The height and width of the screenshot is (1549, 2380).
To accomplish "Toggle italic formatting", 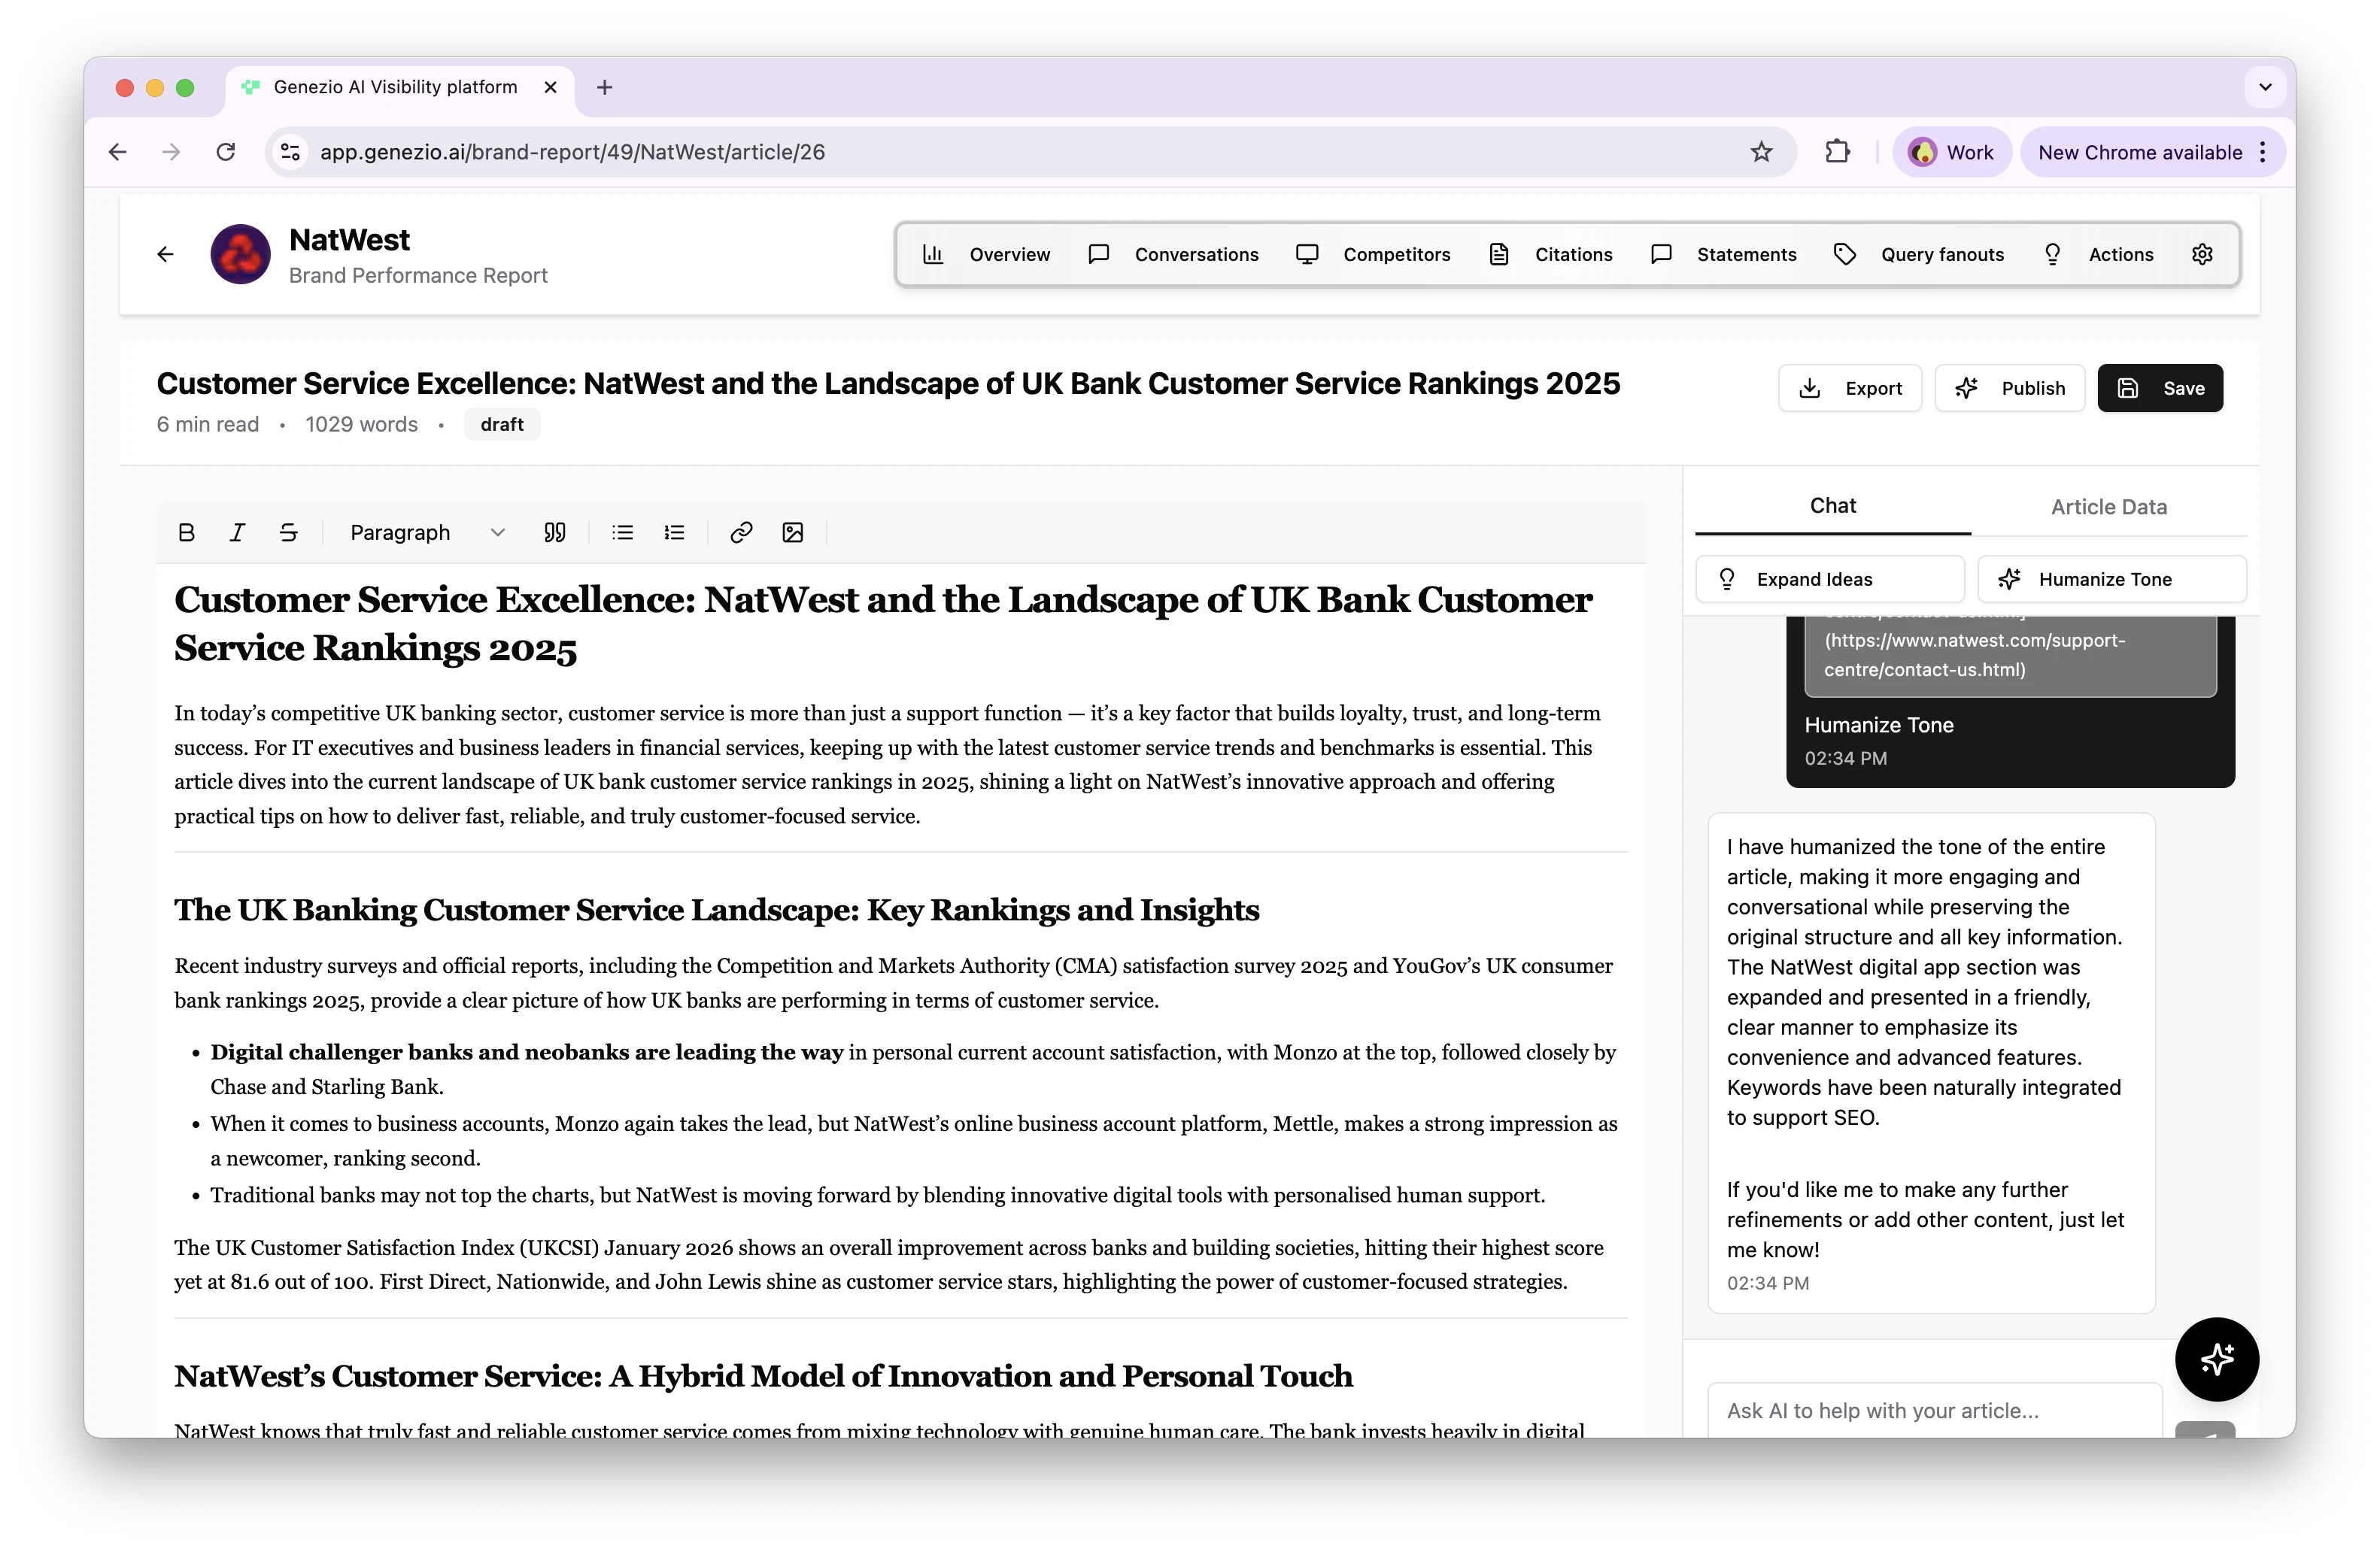I will pos(237,532).
